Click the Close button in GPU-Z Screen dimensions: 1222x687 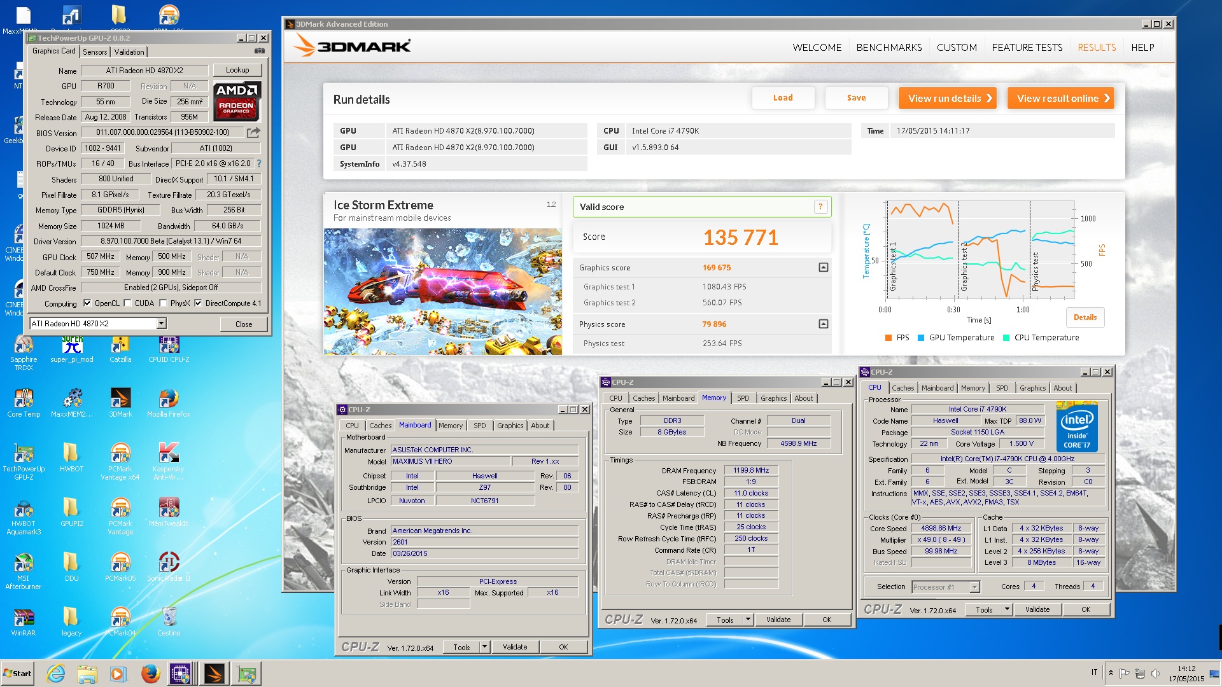pyautogui.click(x=244, y=324)
